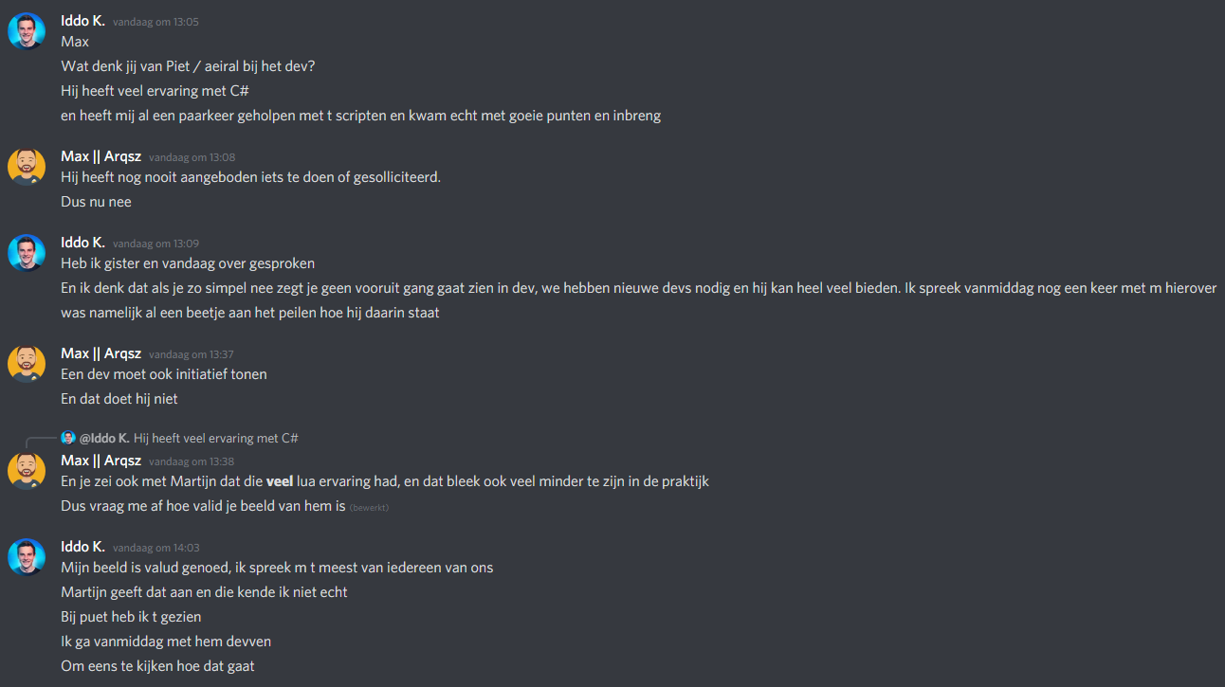The image size is (1225, 687).
Task: Click Iddo K.'s avatar on the 14:03 message
Action: click(27, 557)
